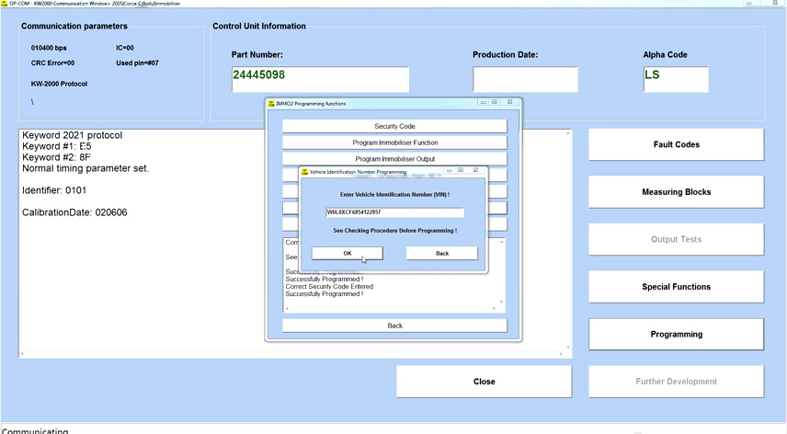This screenshot has height=434, width=787.
Task: Click the Vehicle Identification Number Programming title icon
Action: click(x=304, y=172)
